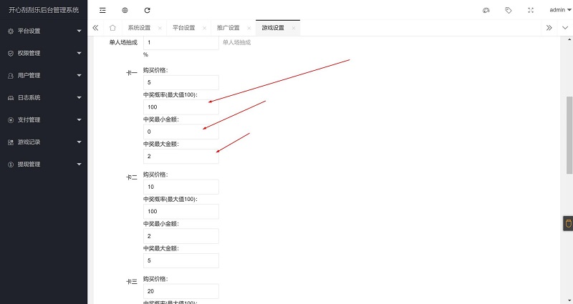Click 卡一 购买价格 input field

tap(180, 82)
